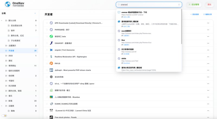The width and height of the screenshot is (217, 119).
Task: Click the 微擎开发手册 cloud icon
Action: point(51,90)
